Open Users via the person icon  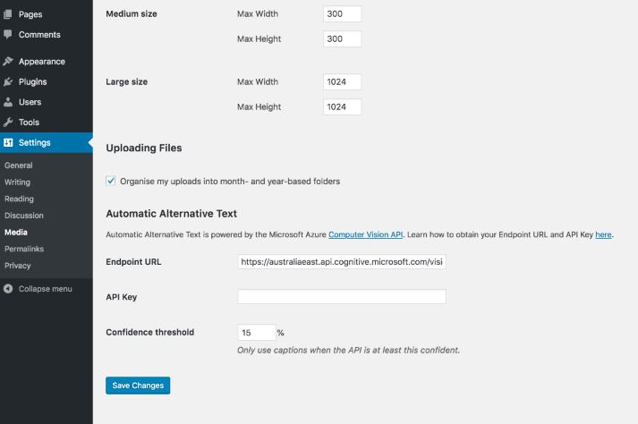click(8, 102)
